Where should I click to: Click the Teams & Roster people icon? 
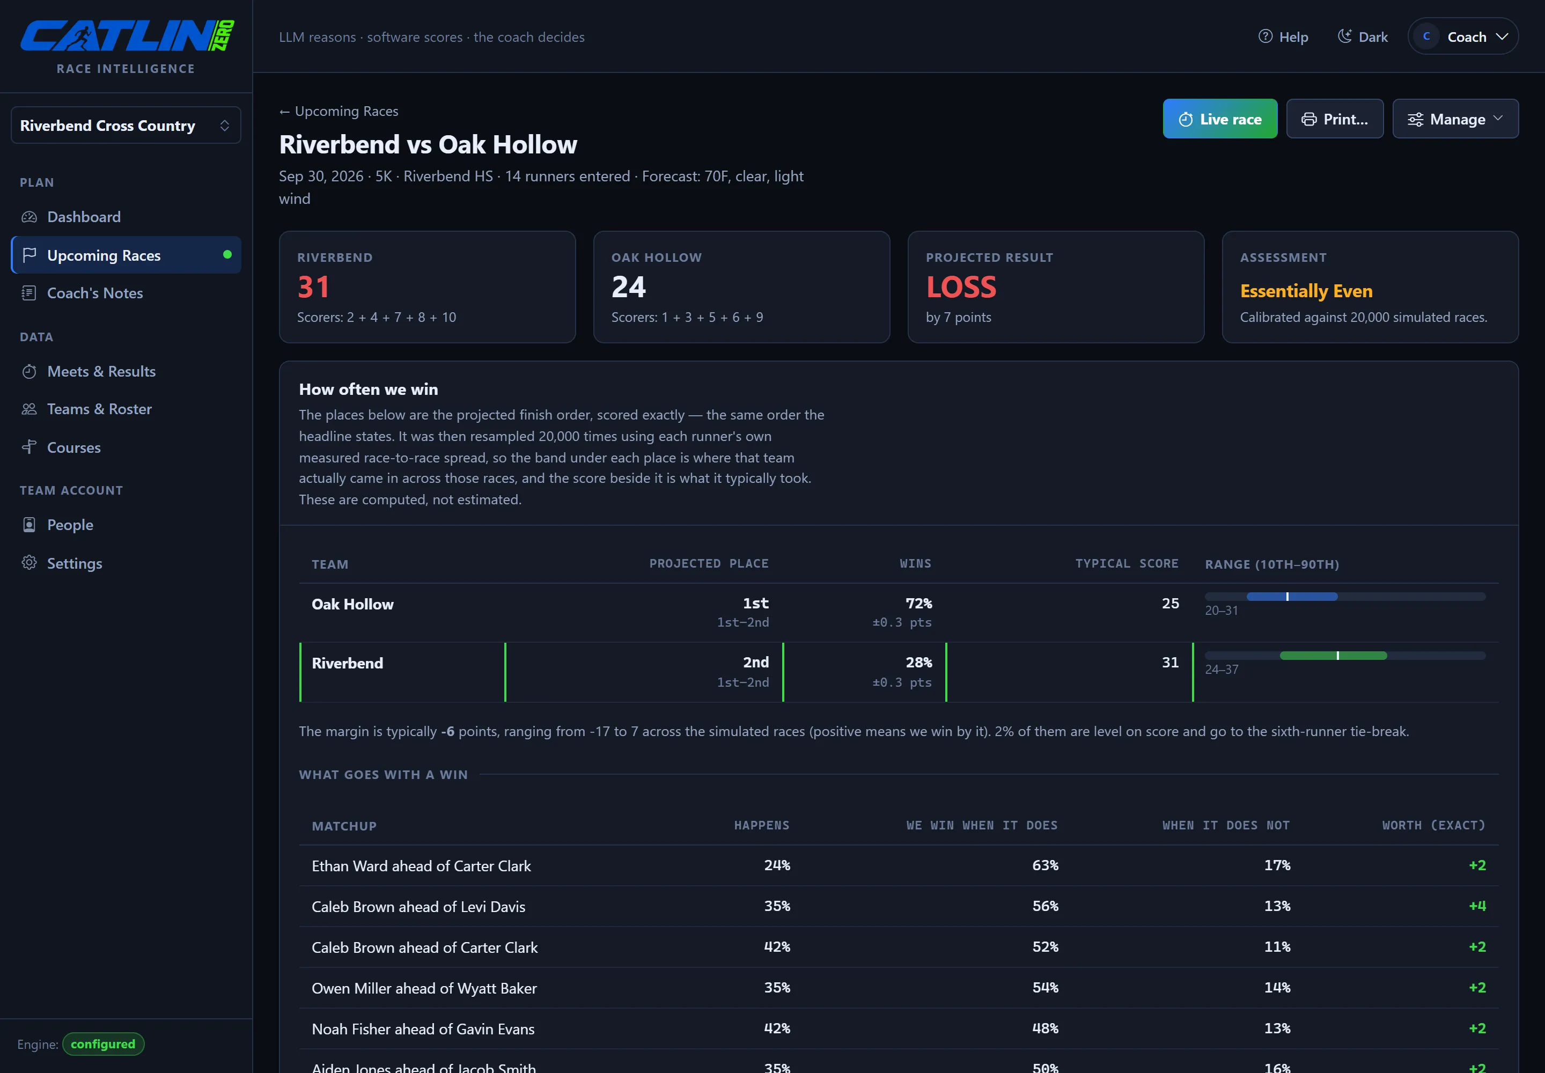[x=29, y=409]
